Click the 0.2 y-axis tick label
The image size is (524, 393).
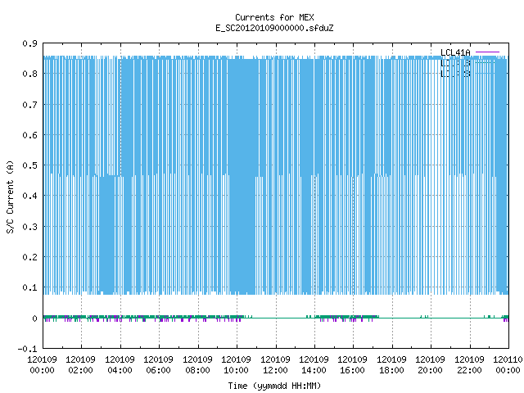(30, 257)
